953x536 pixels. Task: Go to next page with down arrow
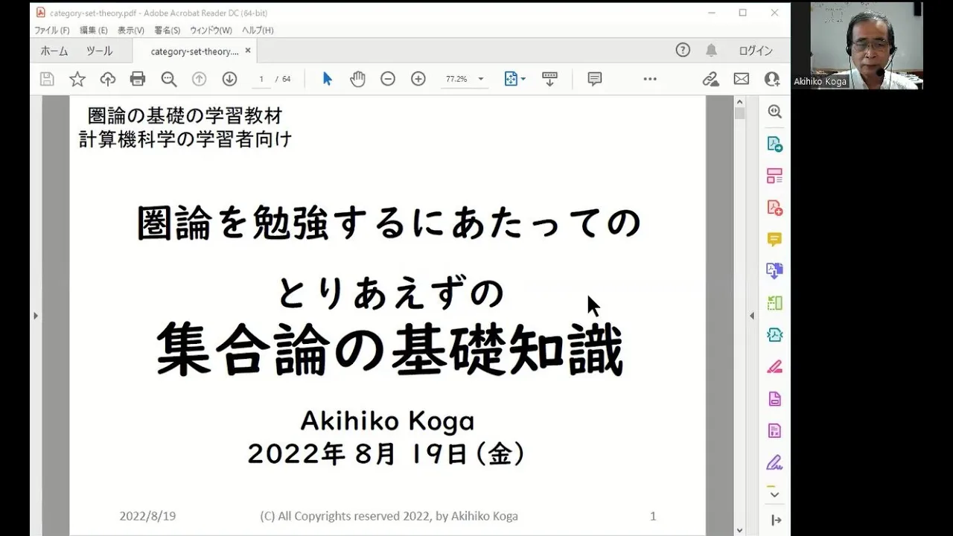[229, 79]
